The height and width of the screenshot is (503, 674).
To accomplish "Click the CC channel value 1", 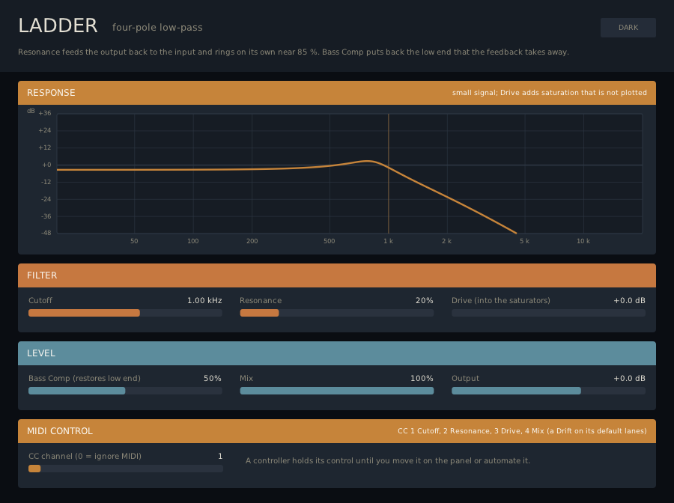I will point(220,456).
